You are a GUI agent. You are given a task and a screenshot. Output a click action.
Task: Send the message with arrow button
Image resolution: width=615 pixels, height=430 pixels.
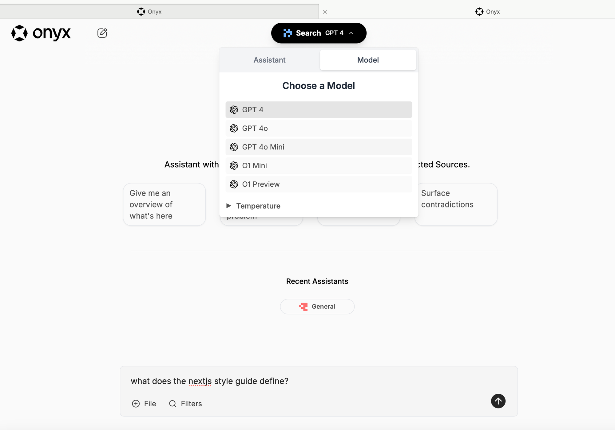498,401
